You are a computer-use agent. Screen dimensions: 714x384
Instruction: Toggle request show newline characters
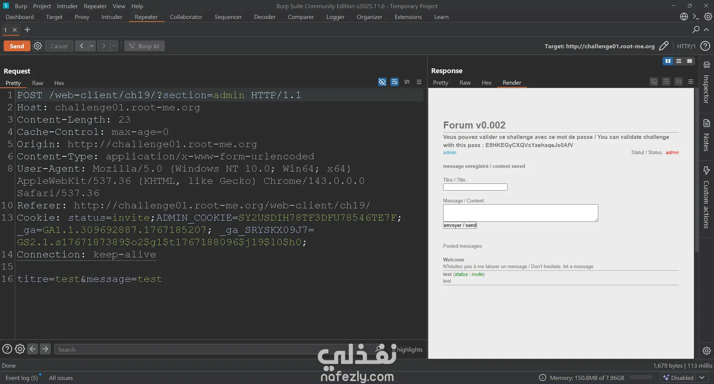407,82
